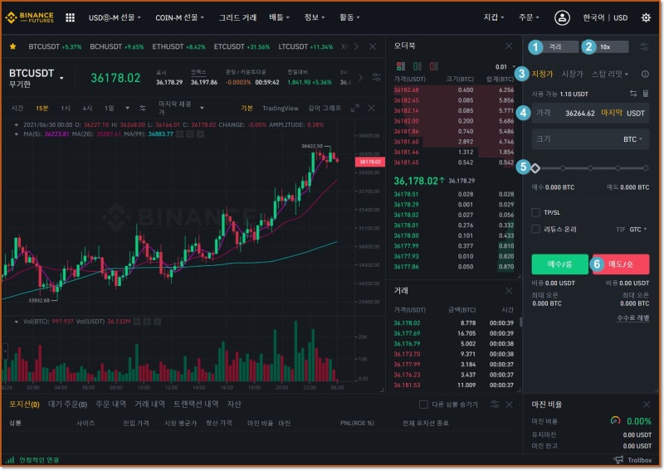Close the order book panel
The height and width of the screenshot is (470, 664).
coord(509,46)
